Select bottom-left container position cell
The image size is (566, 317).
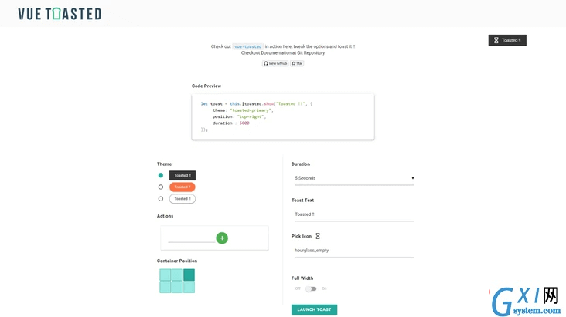[x=165, y=287]
